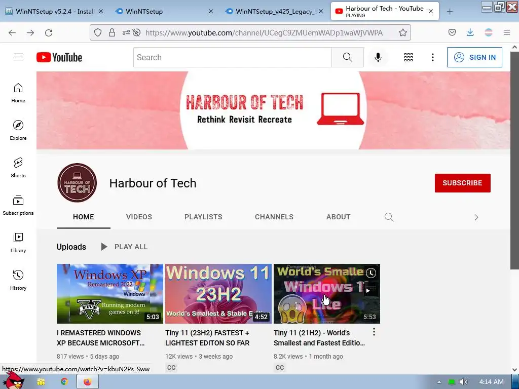This screenshot has width=519, height=389.
Task: Switch to the VIDEOS tab
Action: click(x=139, y=217)
